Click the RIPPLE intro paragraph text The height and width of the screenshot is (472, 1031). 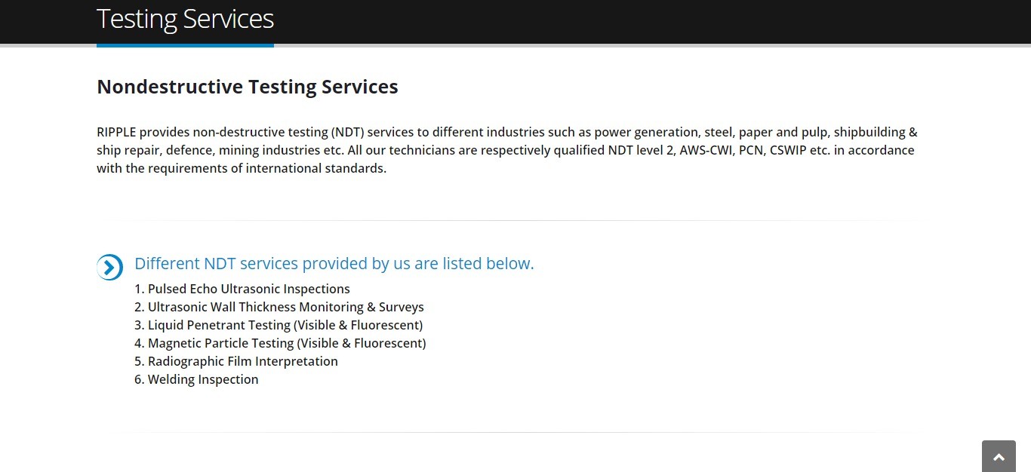click(x=507, y=150)
